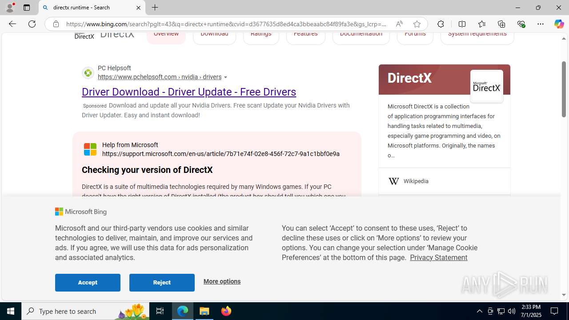Click the browser address bar URL

coord(226,24)
